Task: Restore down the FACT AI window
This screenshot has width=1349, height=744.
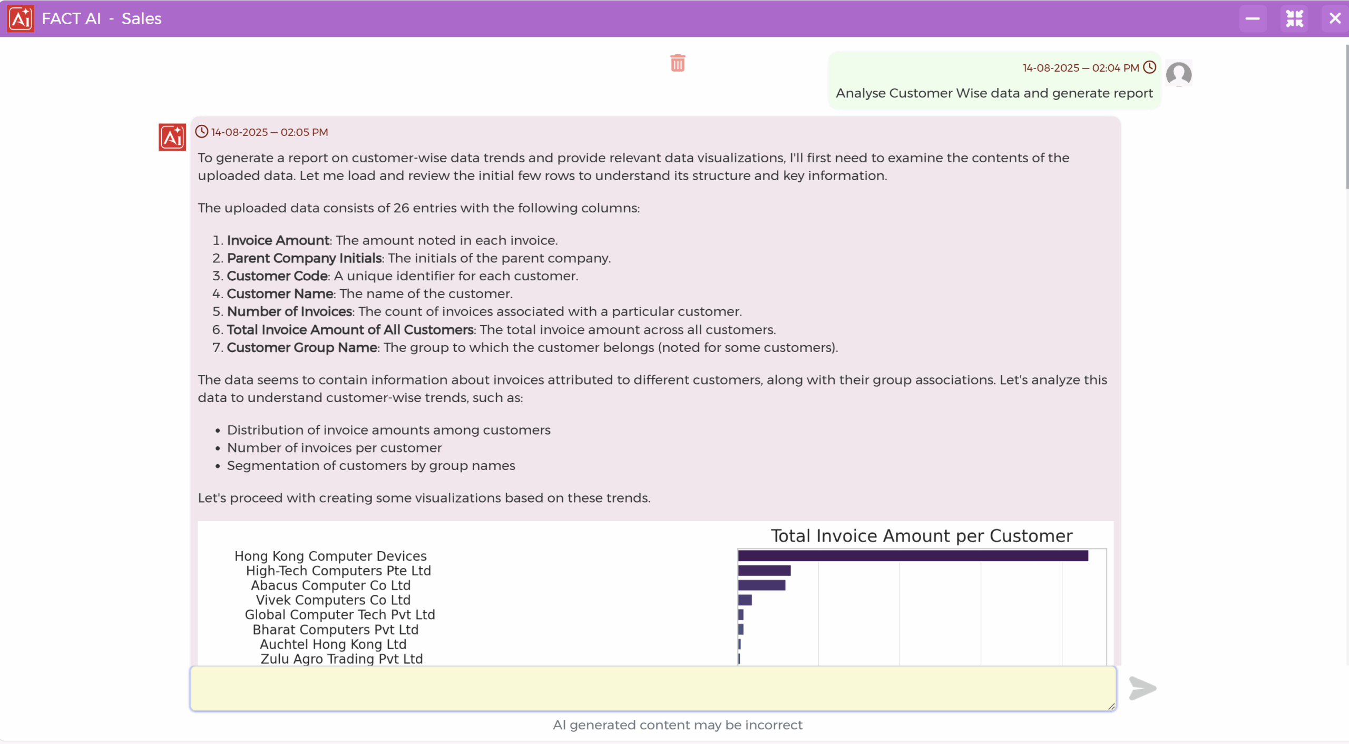Action: (x=1294, y=18)
